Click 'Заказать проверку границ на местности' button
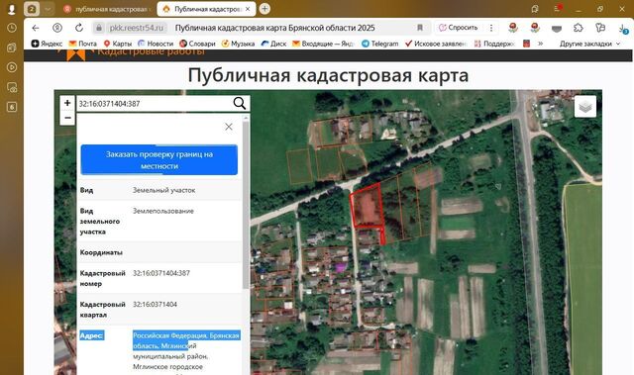The height and width of the screenshot is (375, 634). pos(159,160)
